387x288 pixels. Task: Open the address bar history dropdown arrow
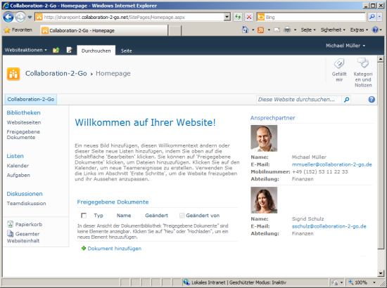tap(227, 18)
